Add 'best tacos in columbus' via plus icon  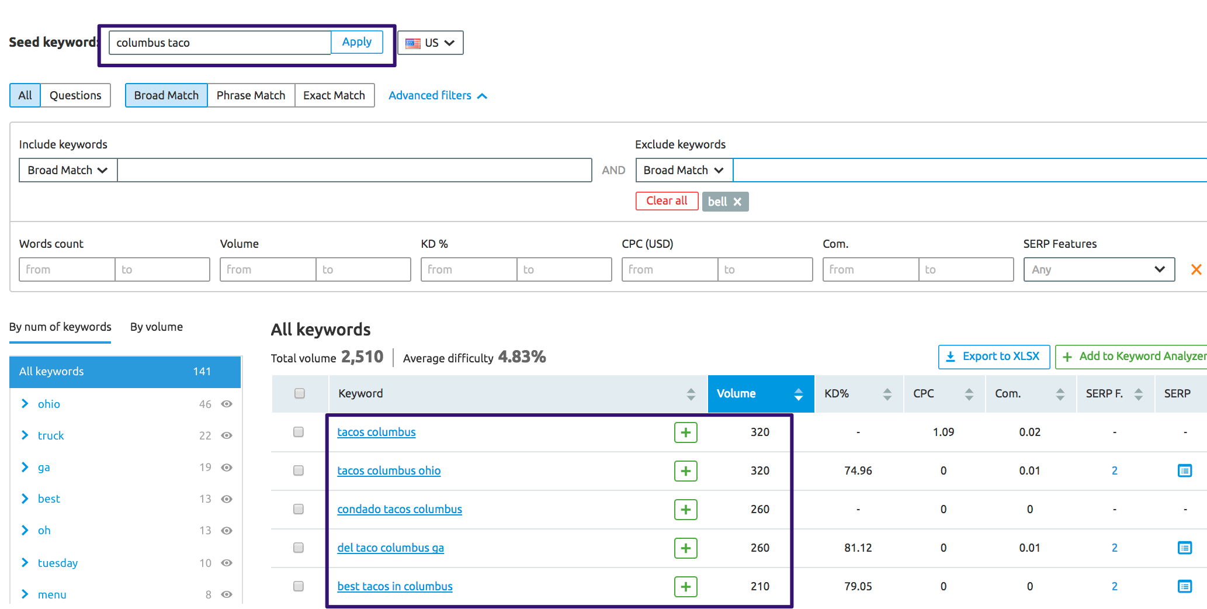point(685,587)
